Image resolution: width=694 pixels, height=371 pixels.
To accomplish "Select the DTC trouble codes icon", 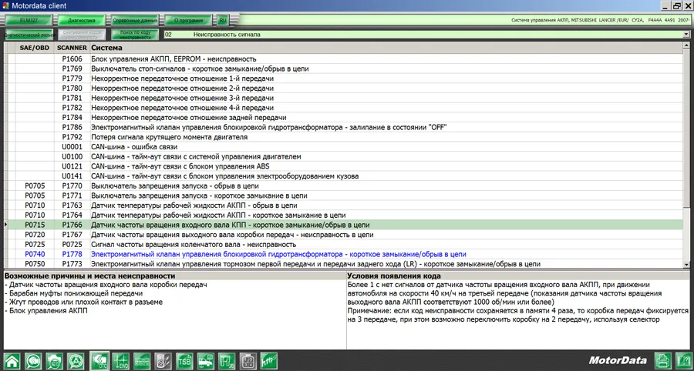I will (x=99, y=360).
